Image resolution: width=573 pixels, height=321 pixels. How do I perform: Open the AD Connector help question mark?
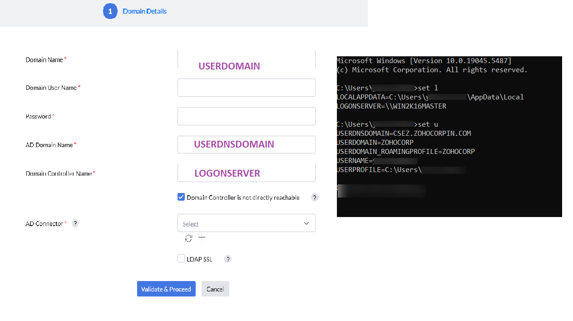tap(75, 223)
